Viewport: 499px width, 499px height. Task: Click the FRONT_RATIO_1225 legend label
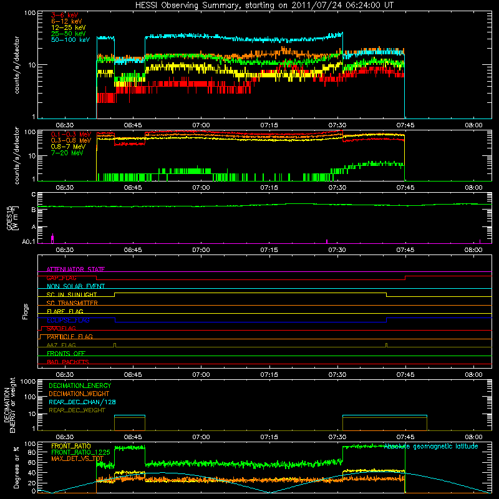[x=80, y=452]
